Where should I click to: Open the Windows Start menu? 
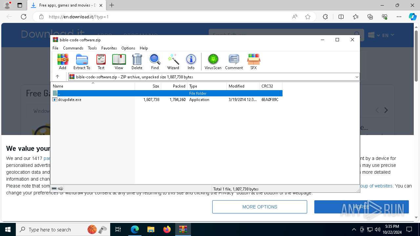(8, 229)
